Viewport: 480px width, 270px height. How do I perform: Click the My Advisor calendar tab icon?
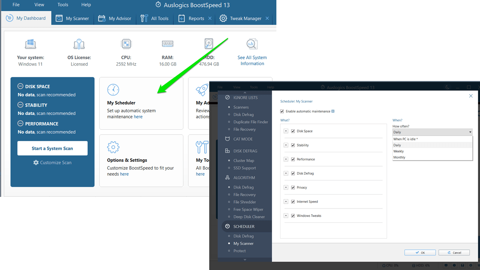[102, 18]
